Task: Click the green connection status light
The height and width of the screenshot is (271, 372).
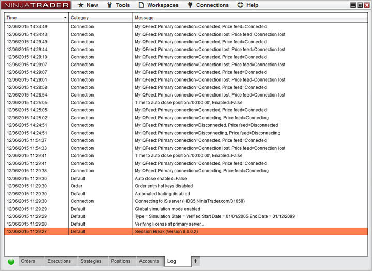Action: (11, 262)
